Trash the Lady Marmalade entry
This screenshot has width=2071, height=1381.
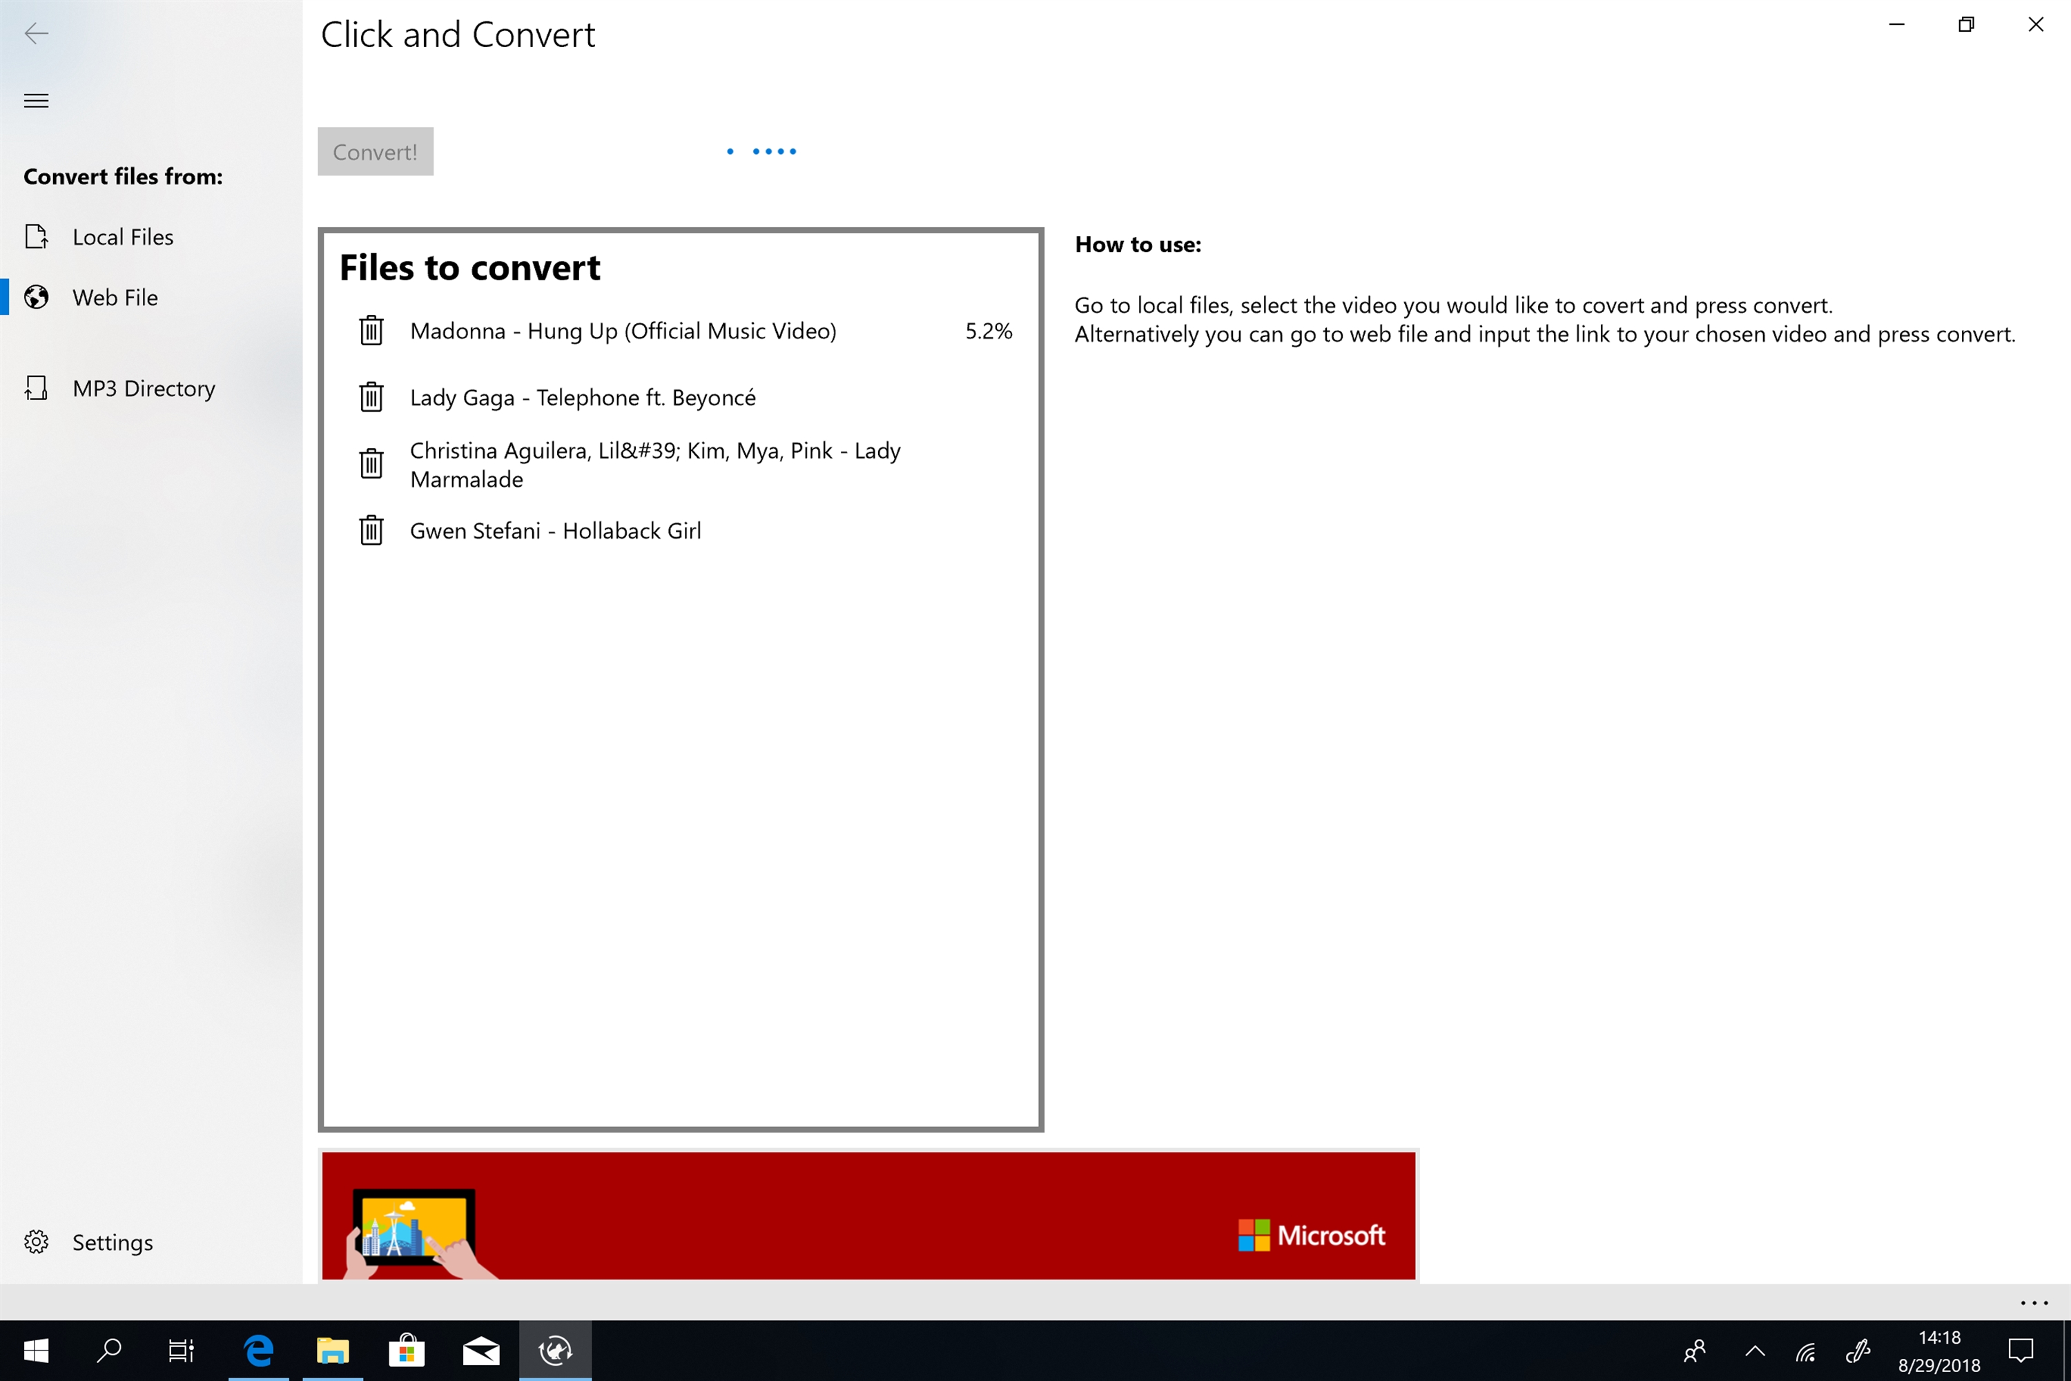(371, 463)
